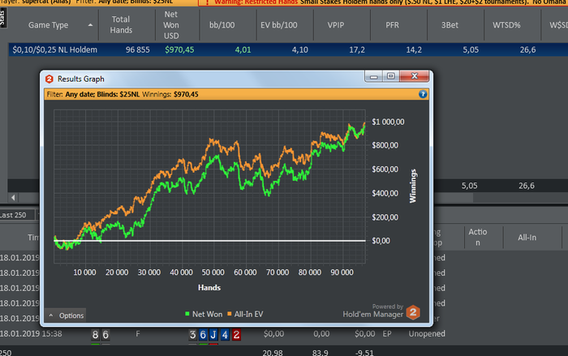Click the Results Graph title bar icon

(x=49, y=79)
